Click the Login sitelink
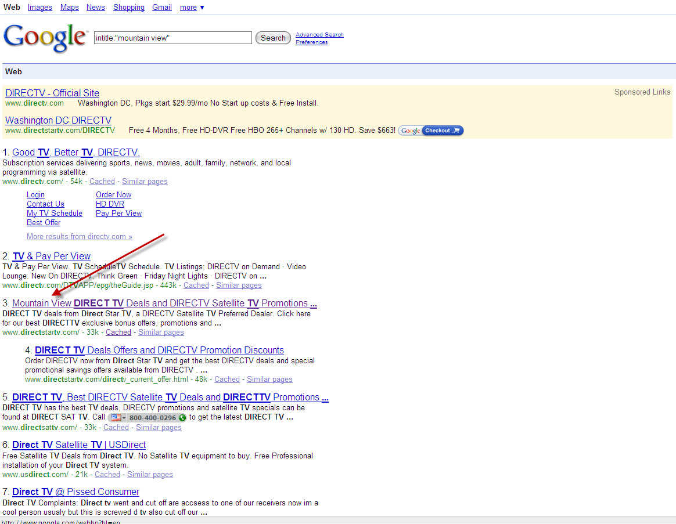This screenshot has height=524, width=676. [35, 195]
